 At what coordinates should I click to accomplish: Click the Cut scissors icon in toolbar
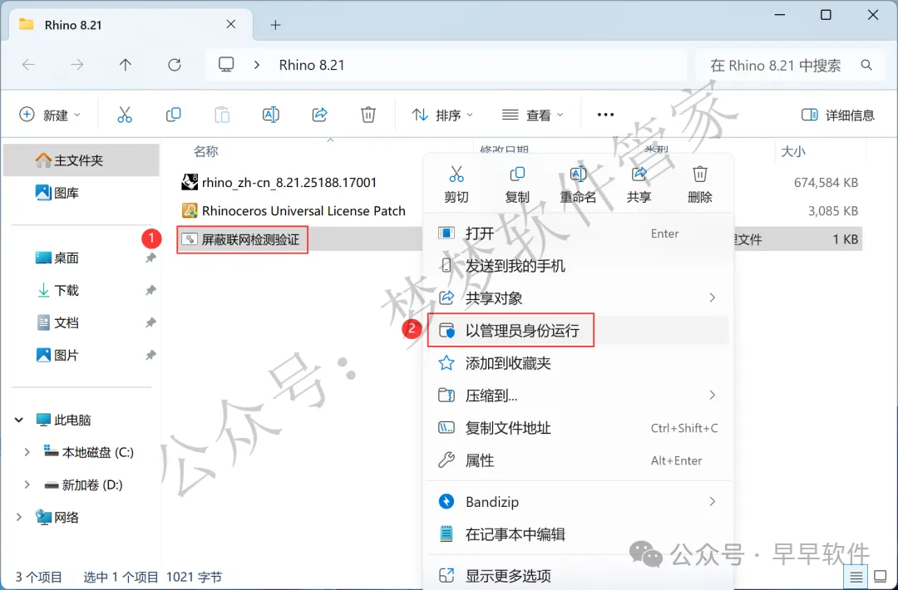[124, 115]
